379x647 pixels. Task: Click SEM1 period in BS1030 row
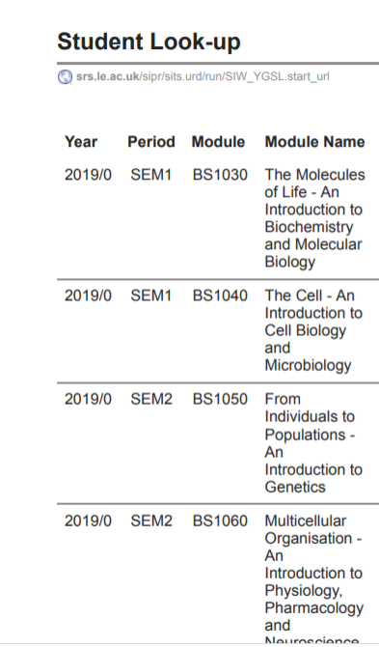tap(150, 175)
